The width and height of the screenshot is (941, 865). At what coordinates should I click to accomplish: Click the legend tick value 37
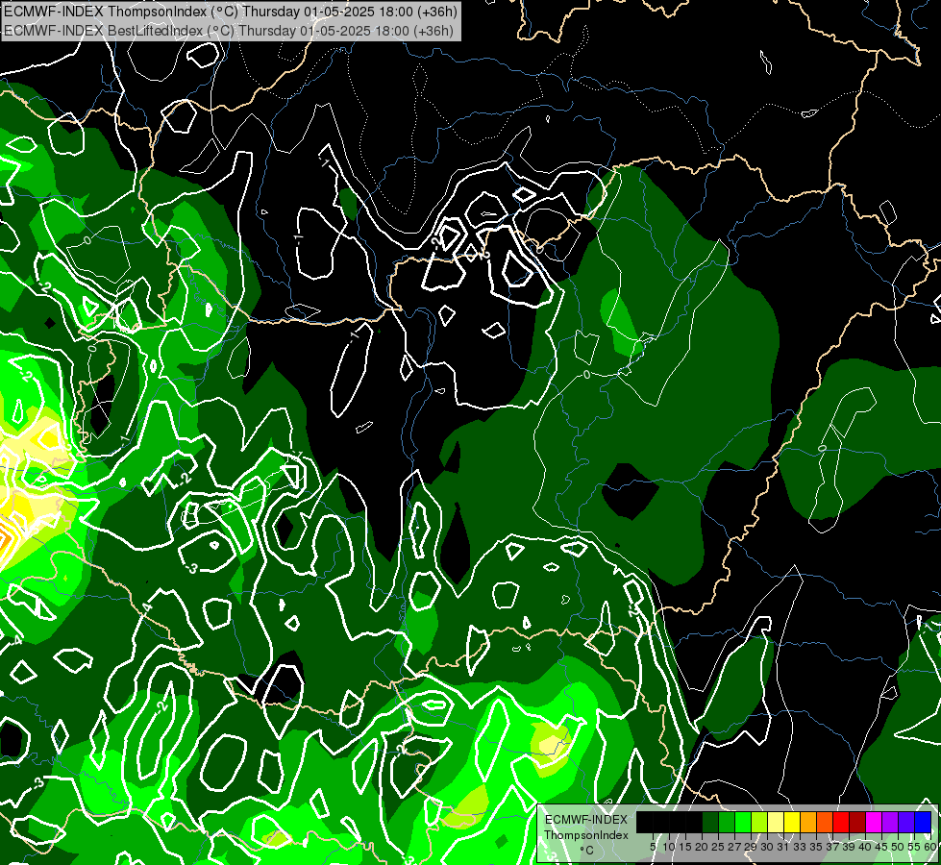tap(833, 847)
